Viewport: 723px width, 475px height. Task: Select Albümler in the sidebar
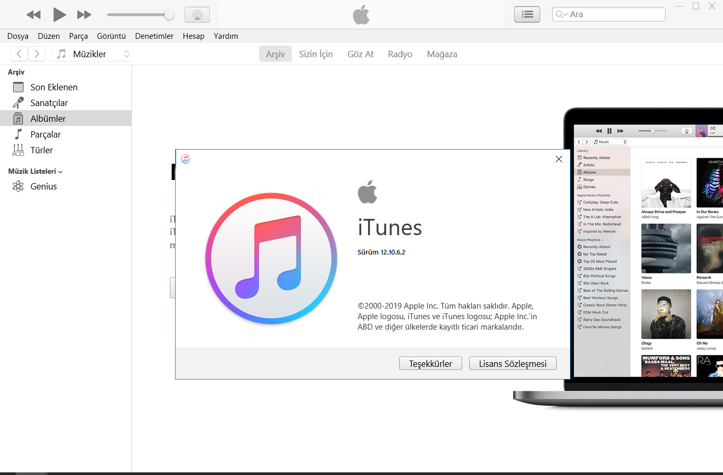pos(66,119)
